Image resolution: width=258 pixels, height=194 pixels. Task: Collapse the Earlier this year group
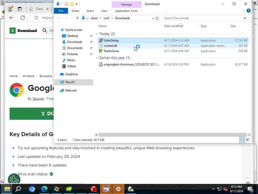click(x=97, y=58)
